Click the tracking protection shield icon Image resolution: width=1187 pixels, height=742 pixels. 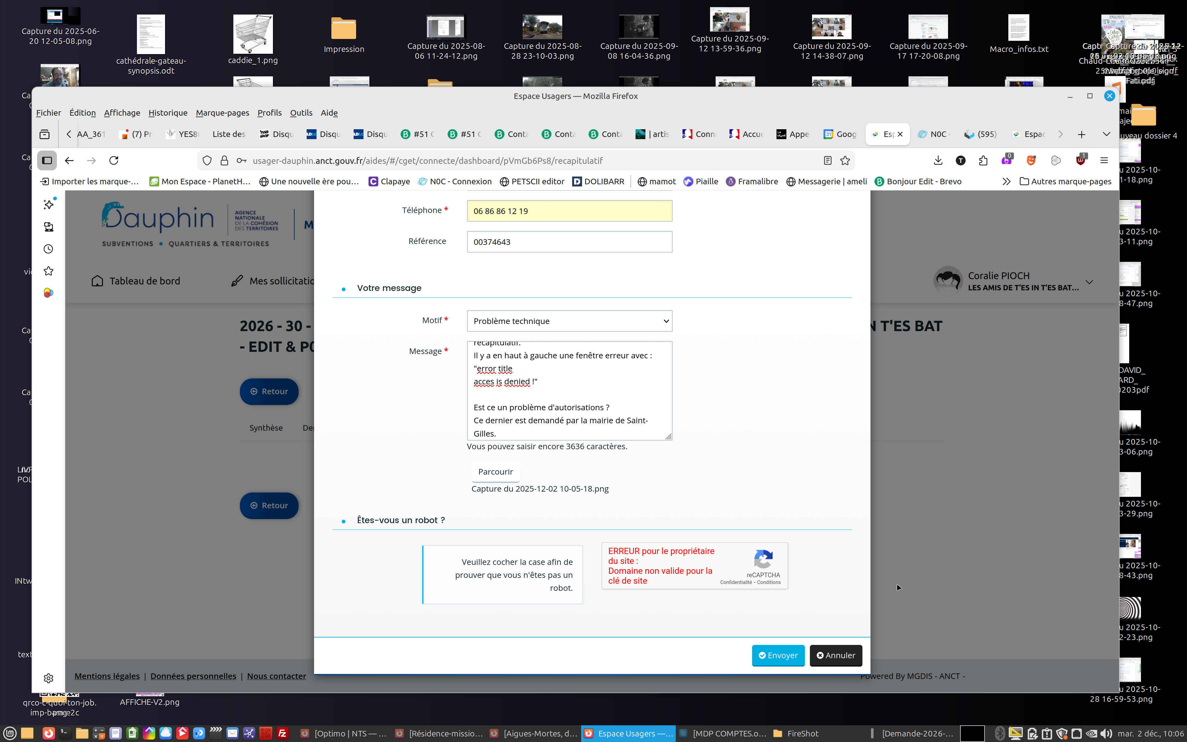pyautogui.click(x=207, y=160)
